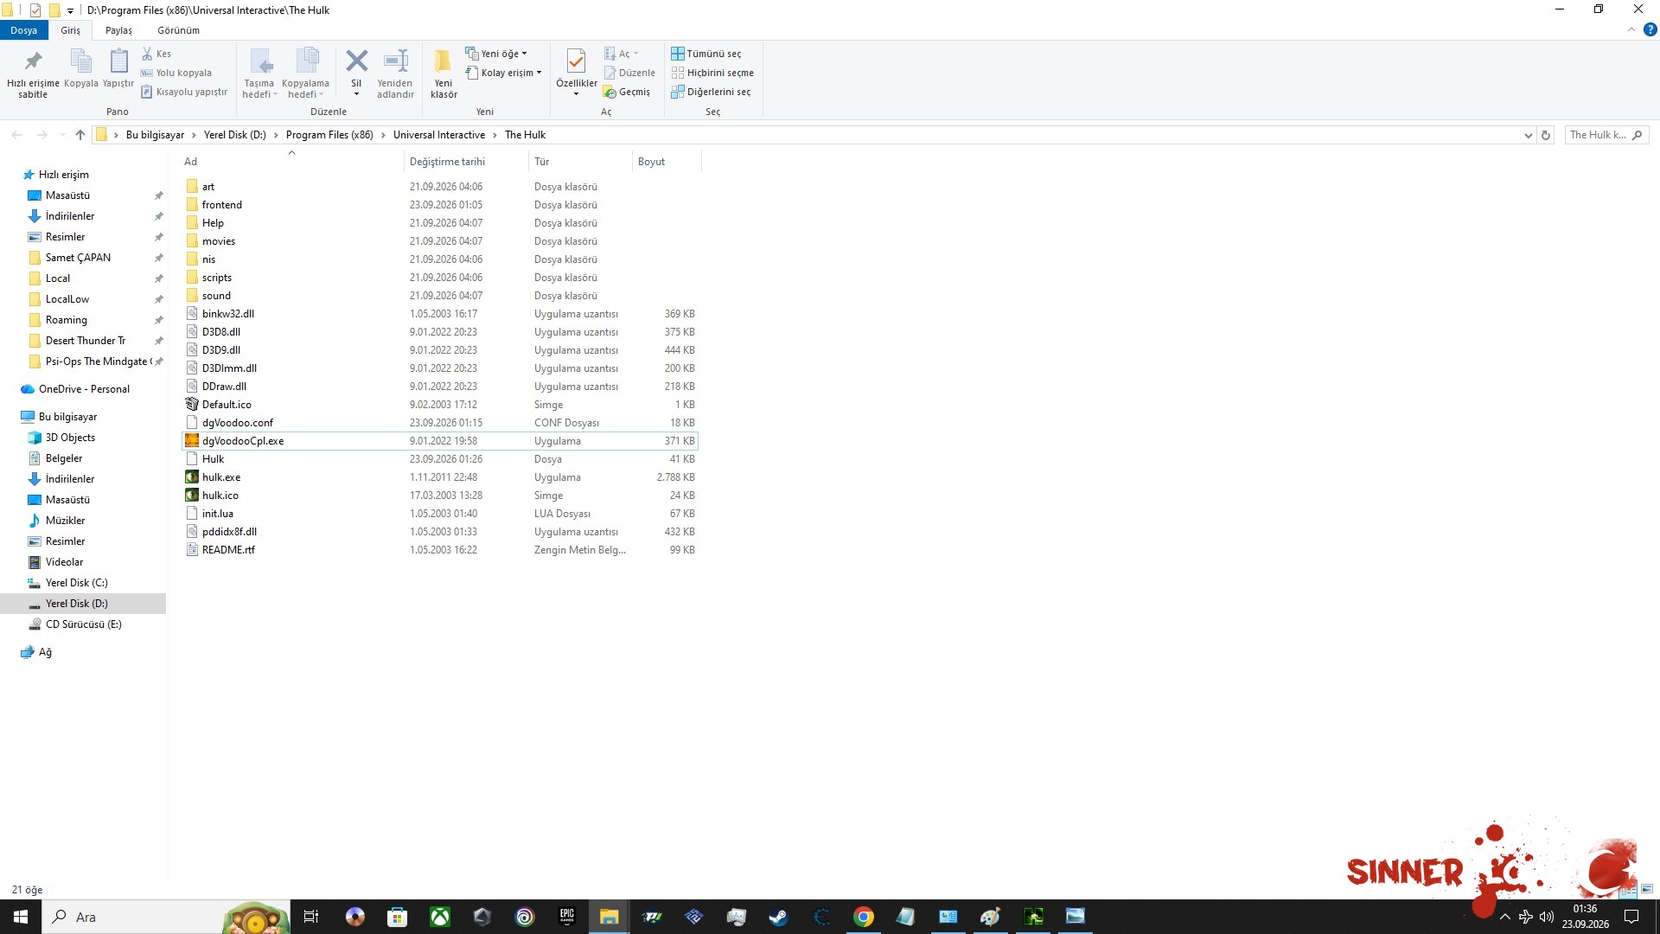Select Yerel Disk (C:) in navigation pane

point(76,583)
